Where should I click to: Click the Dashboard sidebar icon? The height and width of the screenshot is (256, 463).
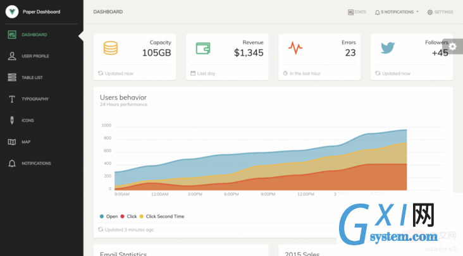point(12,35)
